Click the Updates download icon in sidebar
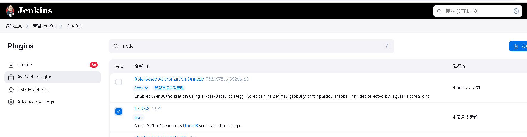Viewport: 527px width, 137px height. [x=11, y=65]
